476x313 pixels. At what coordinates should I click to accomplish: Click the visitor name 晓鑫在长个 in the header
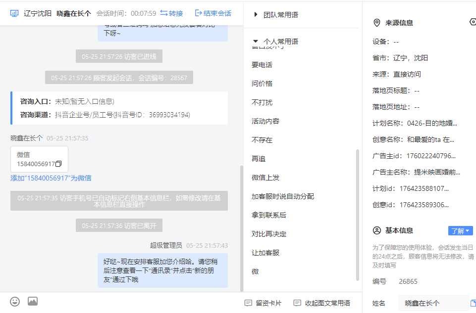pos(74,13)
